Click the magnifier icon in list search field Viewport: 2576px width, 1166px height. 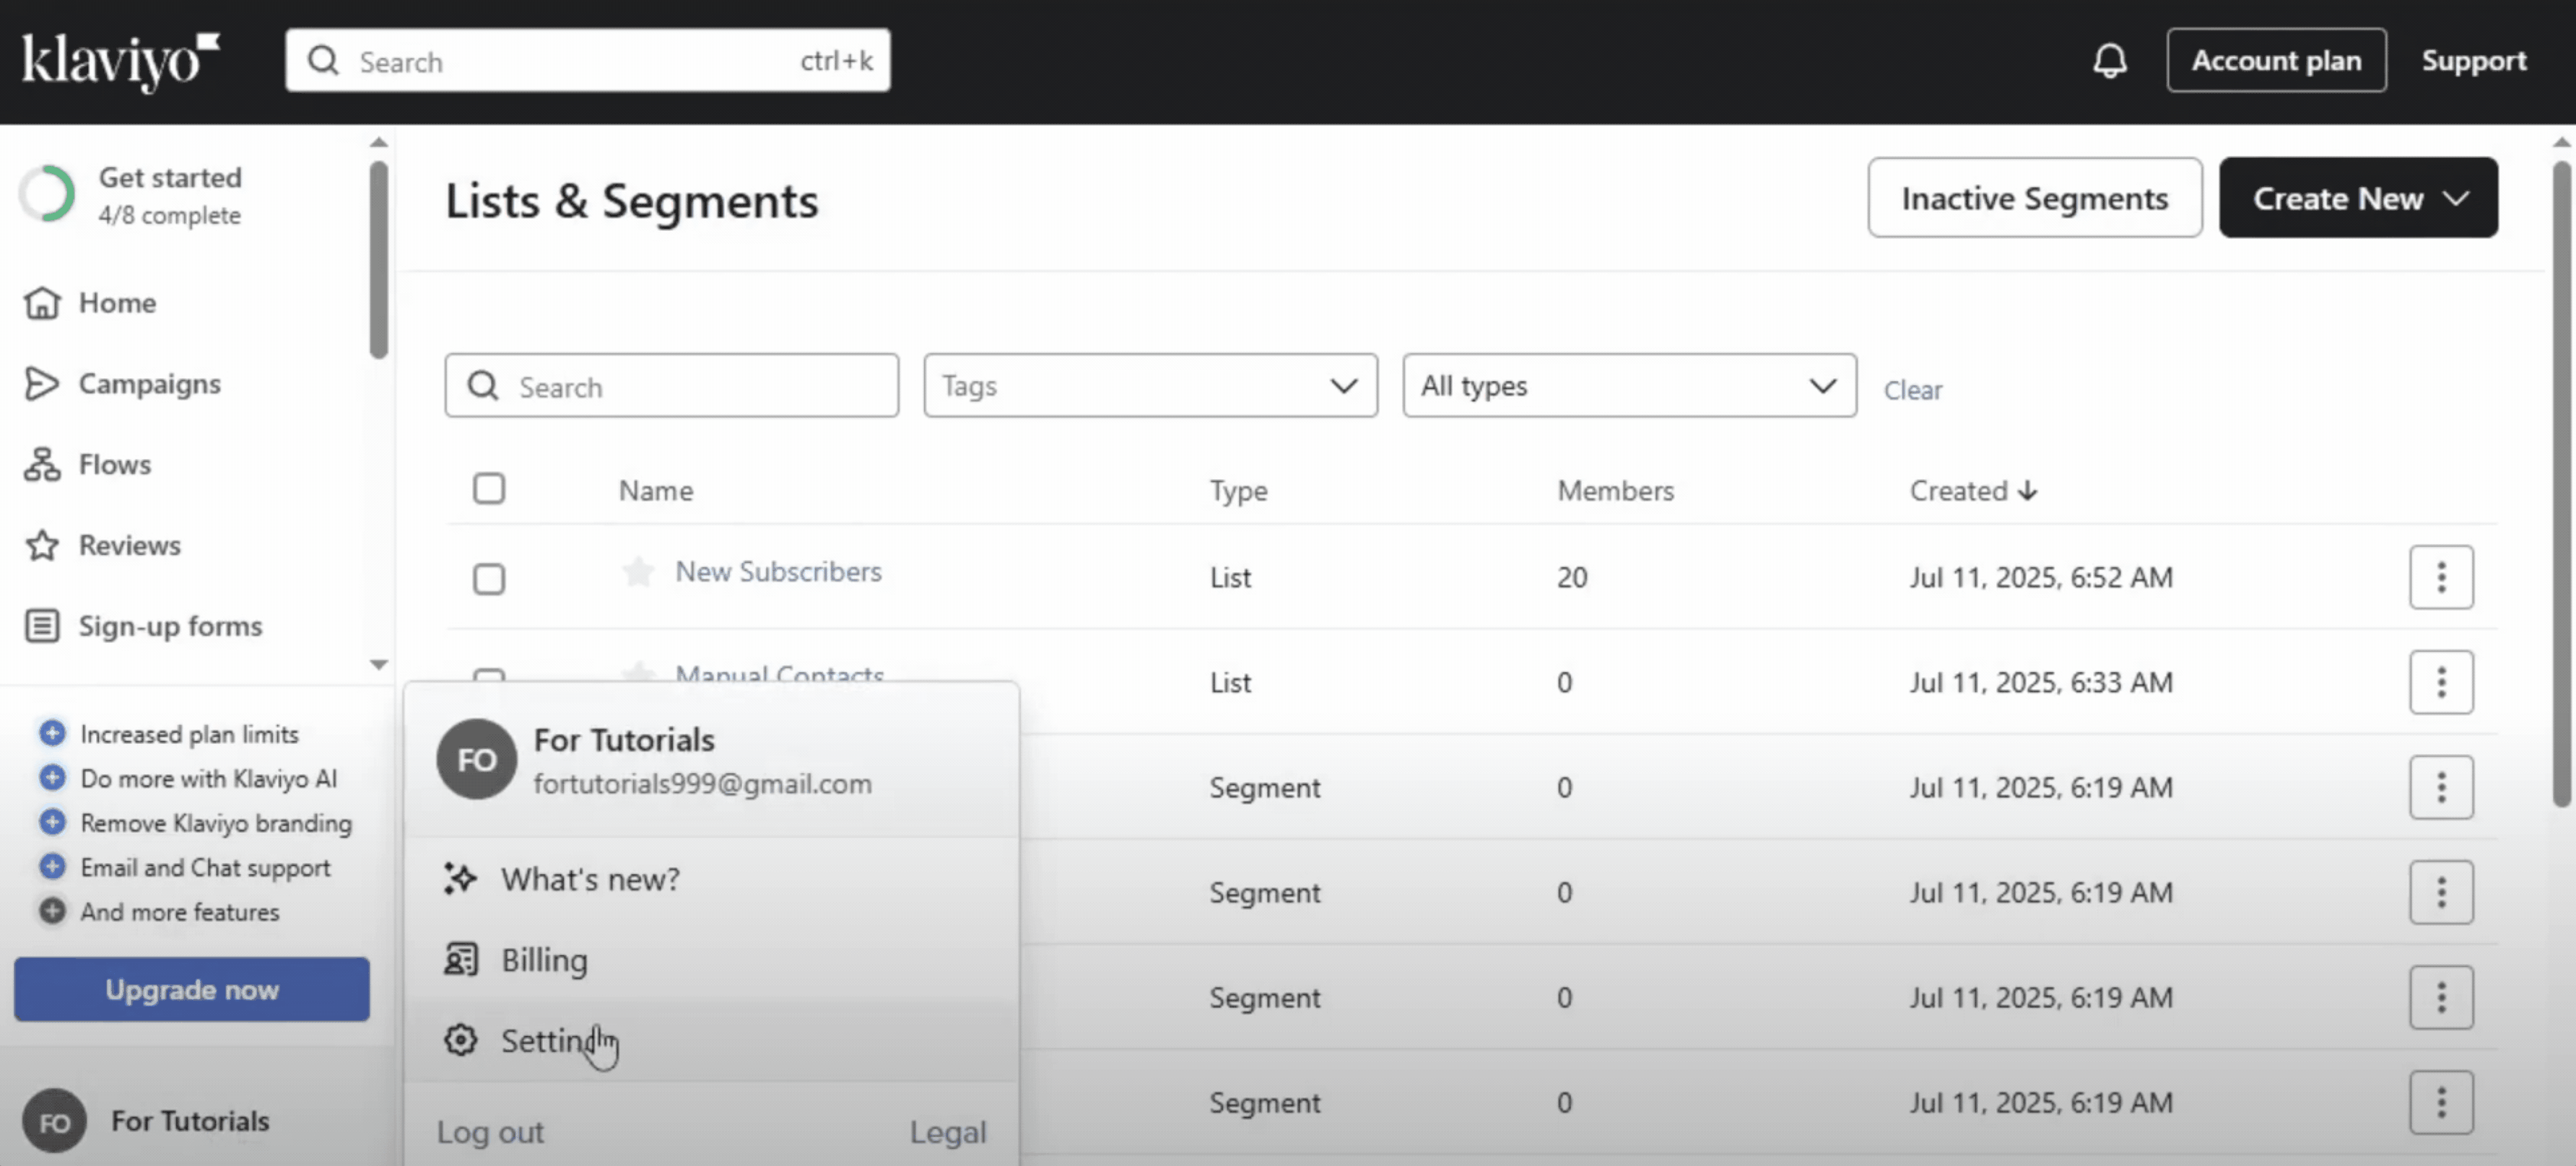click(x=483, y=386)
